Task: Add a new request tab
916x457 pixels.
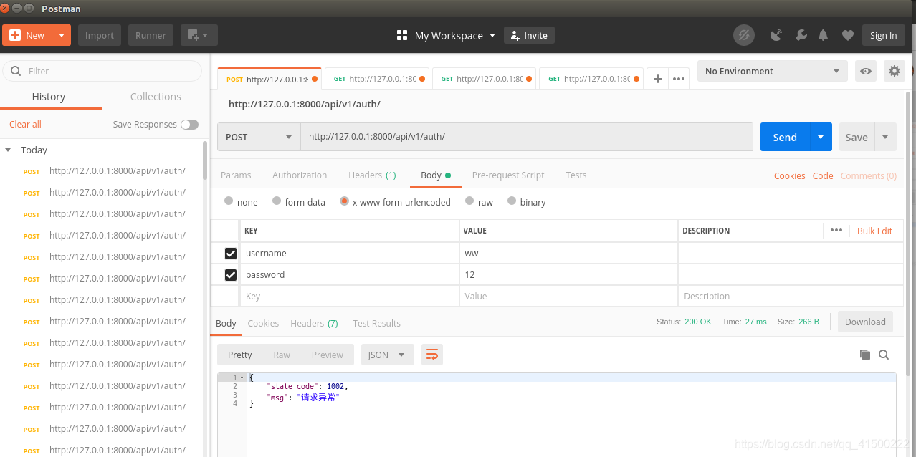Action: click(657, 79)
